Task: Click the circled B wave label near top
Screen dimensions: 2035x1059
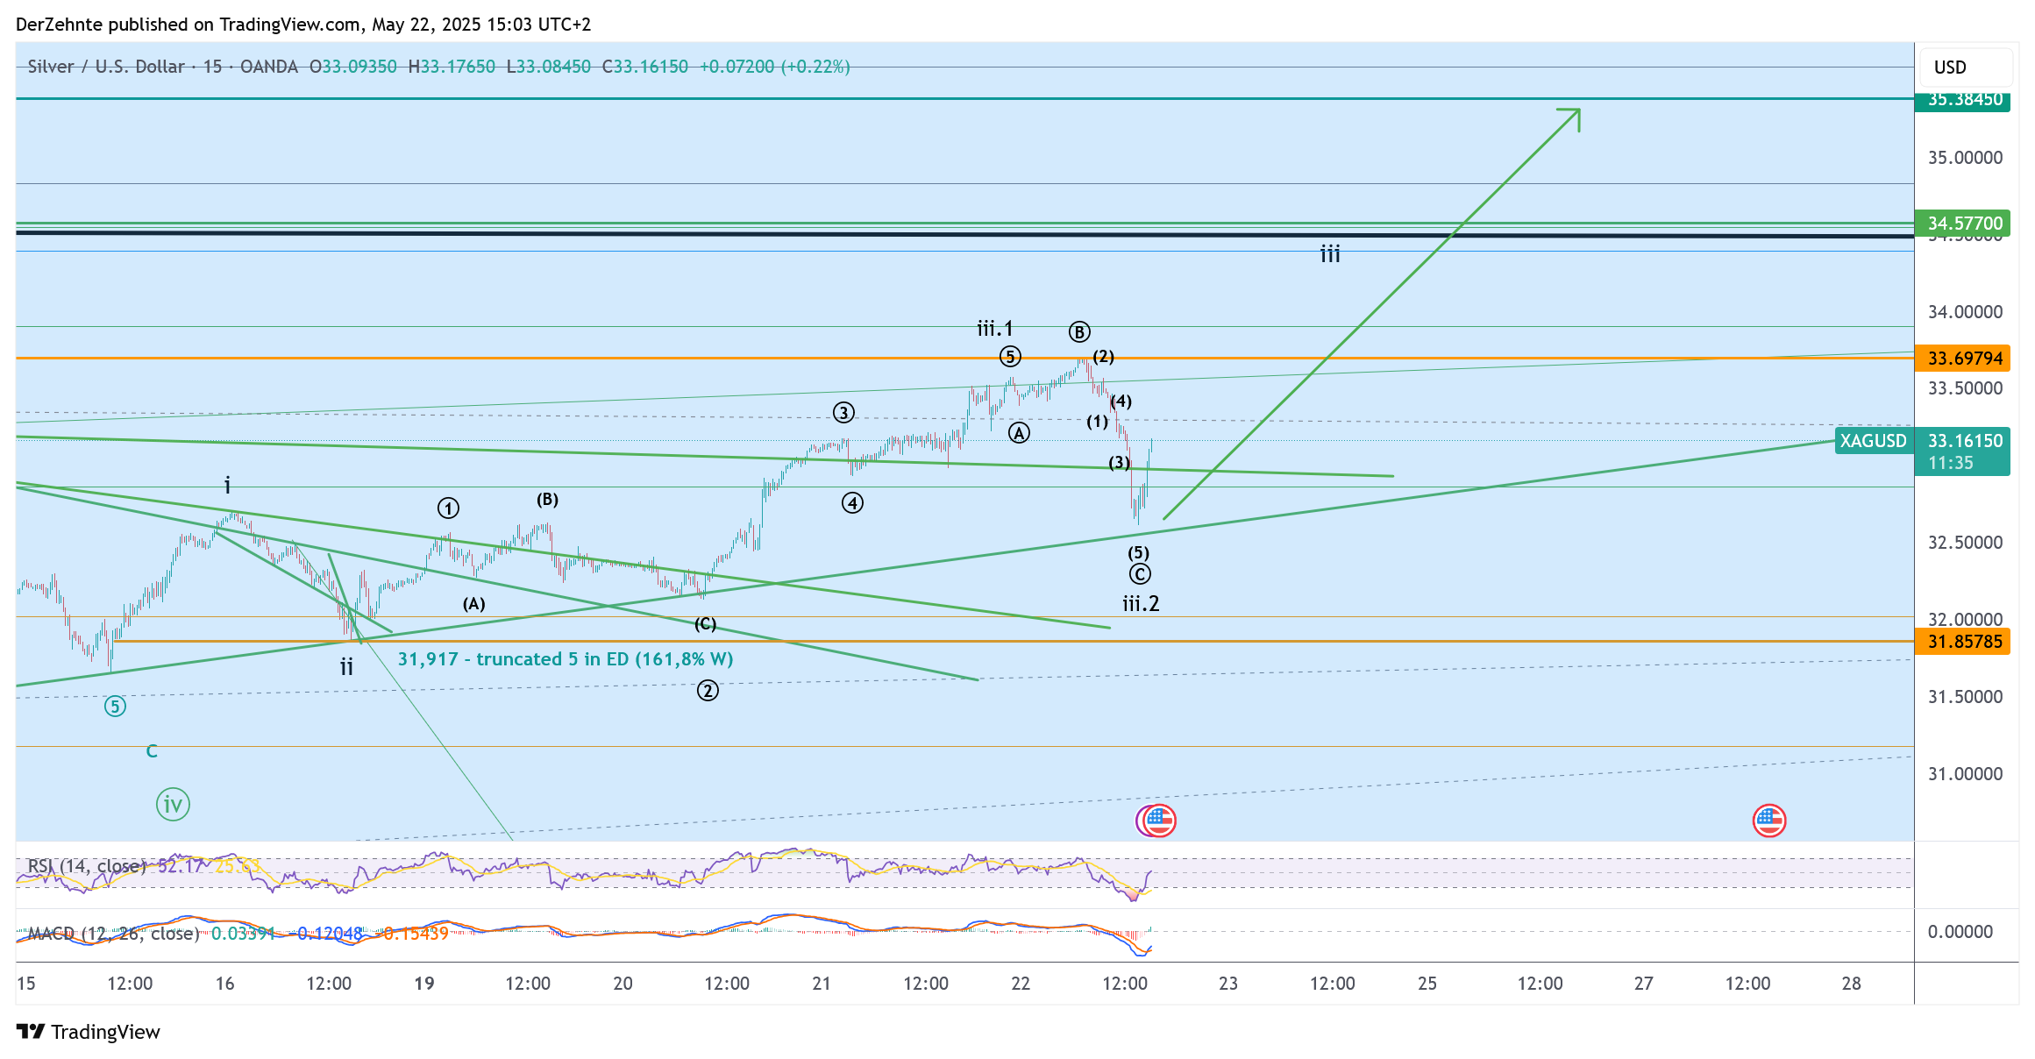Action: [x=1078, y=331]
